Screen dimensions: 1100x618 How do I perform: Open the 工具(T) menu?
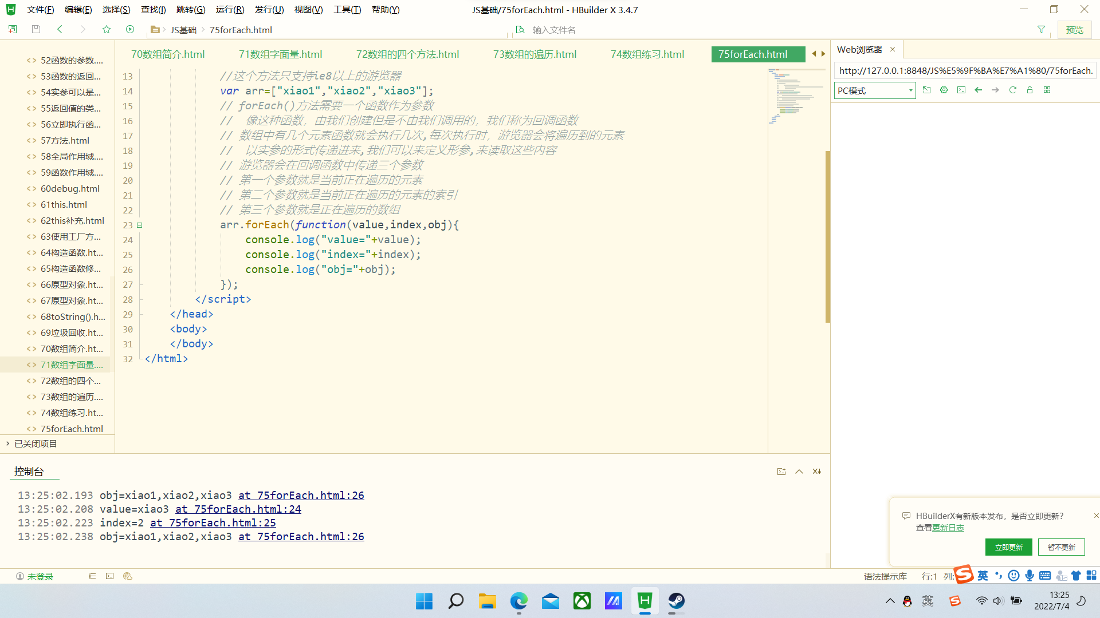click(x=347, y=9)
